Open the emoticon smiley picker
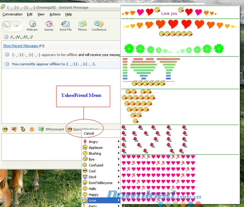244x207 pixels. (x=5, y=129)
